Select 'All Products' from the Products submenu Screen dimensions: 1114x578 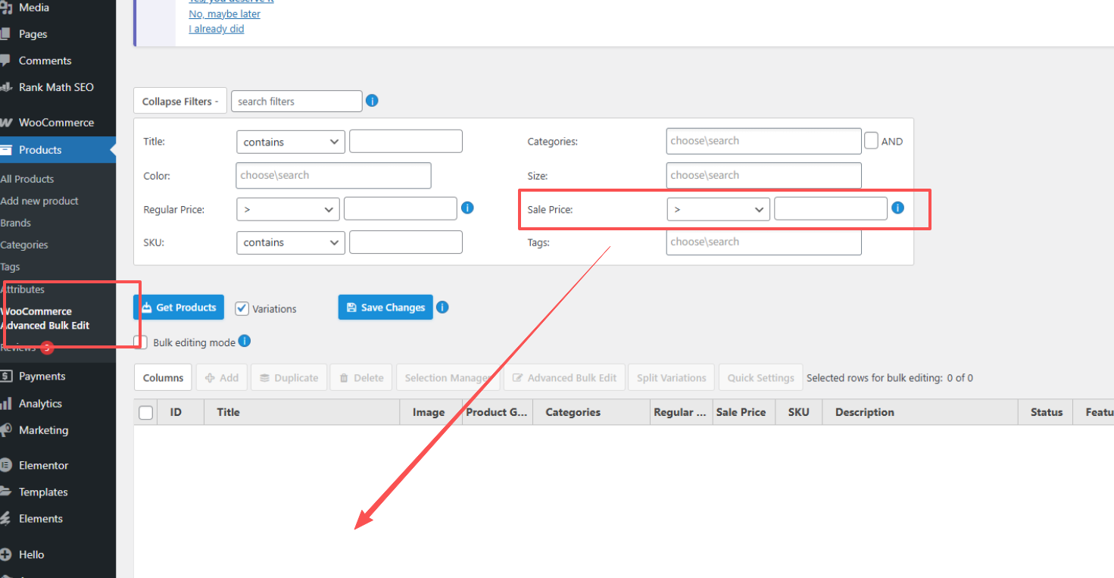pos(28,178)
